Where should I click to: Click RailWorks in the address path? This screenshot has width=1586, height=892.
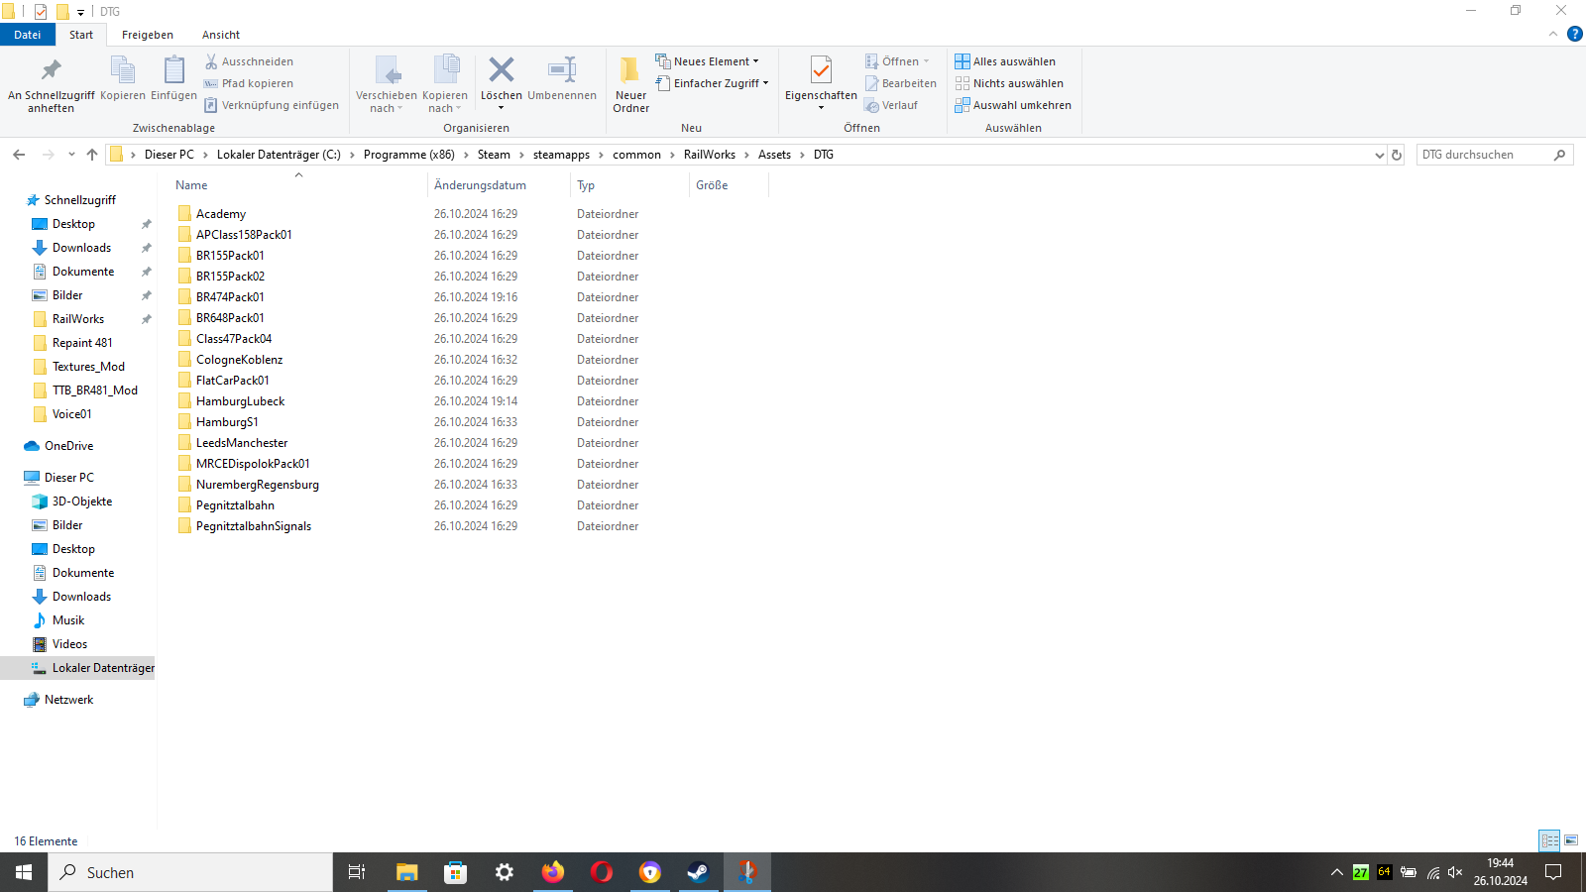pos(710,155)
